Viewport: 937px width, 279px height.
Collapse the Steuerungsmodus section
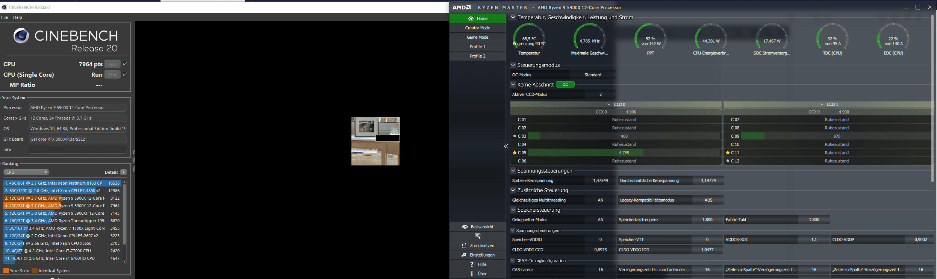tap(513, 65)
